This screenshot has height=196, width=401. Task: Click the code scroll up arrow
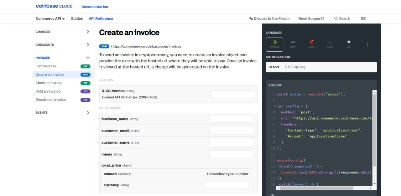[x=374, y=92]
